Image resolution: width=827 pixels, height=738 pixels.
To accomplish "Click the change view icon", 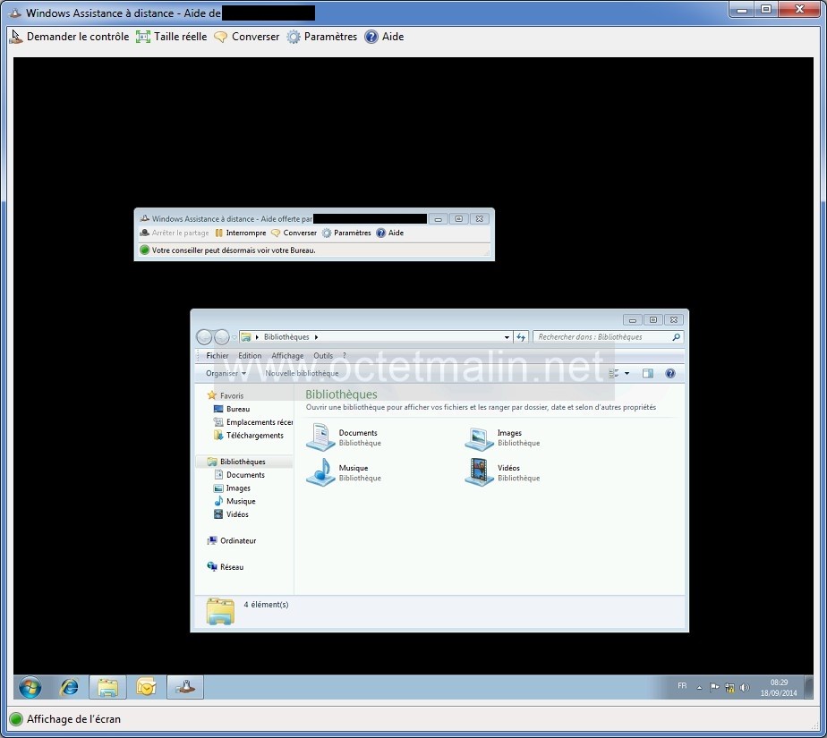I will (614, 373).
